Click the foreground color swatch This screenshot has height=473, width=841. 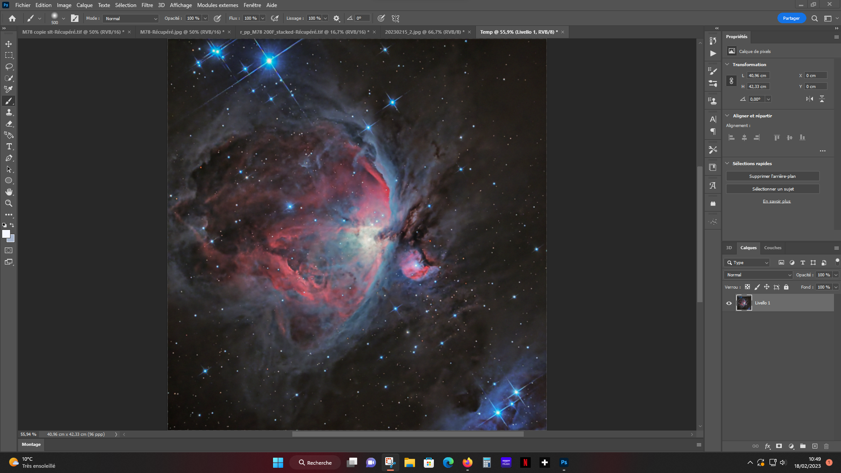(x=6, y=234)
